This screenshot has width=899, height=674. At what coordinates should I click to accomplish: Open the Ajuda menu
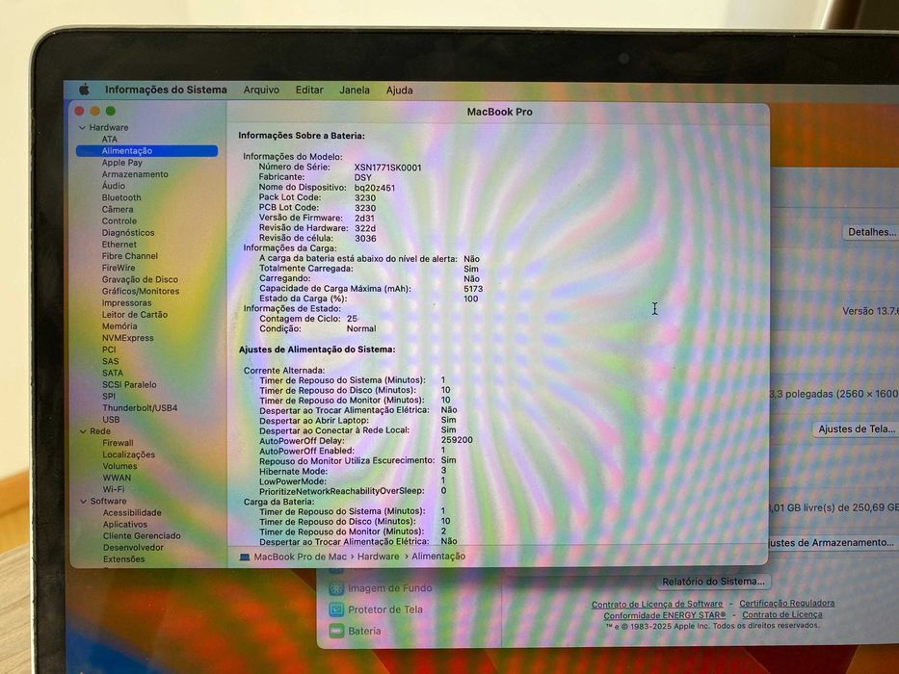[x=399, y=90]
